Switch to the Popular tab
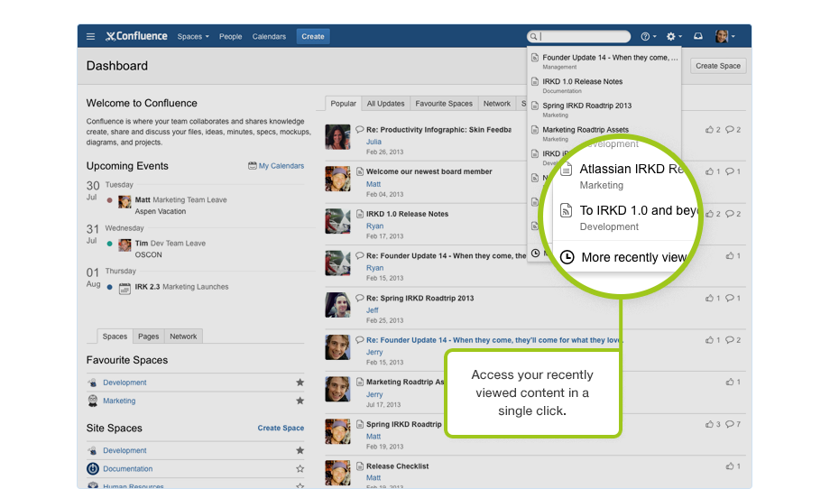This screenshot has height=489, width=830. (343, 104)
